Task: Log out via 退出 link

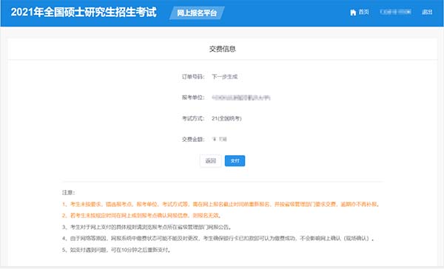Action: tap(427, 12)
